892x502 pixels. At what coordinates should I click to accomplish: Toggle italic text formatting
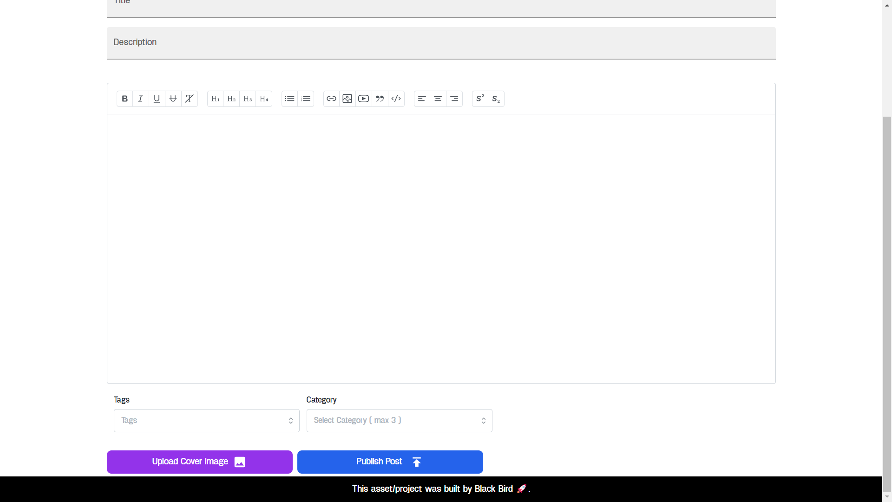click(141, 99)
